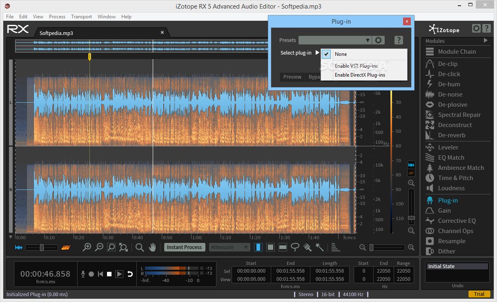This screenshot has width=497, height=302.
Task: Toggle the None plug-in checkmark
Action: (326, 54)
